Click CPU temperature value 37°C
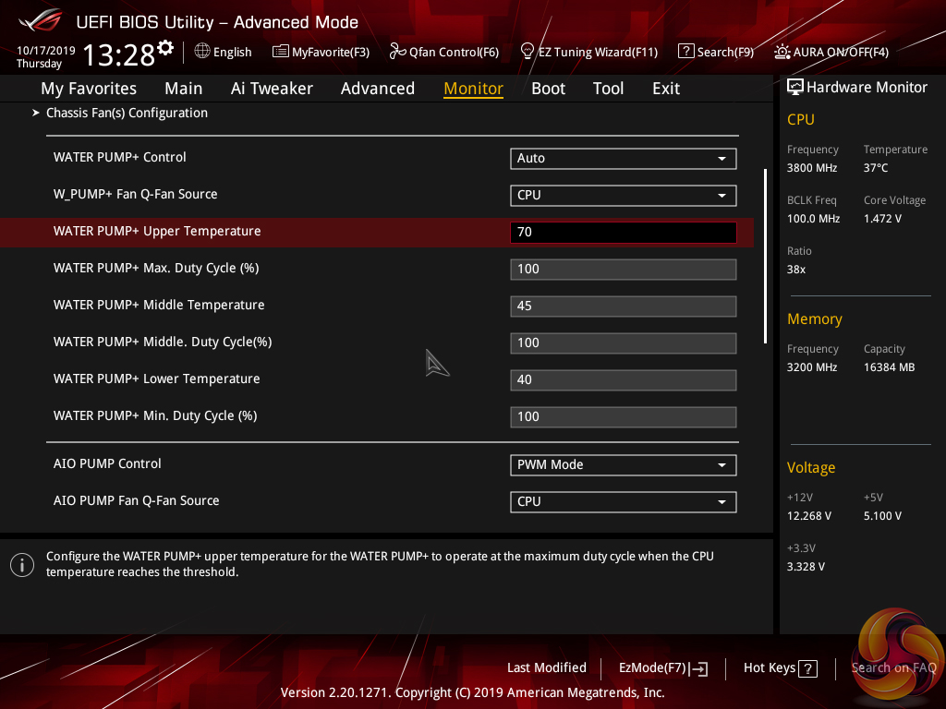The image size is (946, 709). coord(876,168)
